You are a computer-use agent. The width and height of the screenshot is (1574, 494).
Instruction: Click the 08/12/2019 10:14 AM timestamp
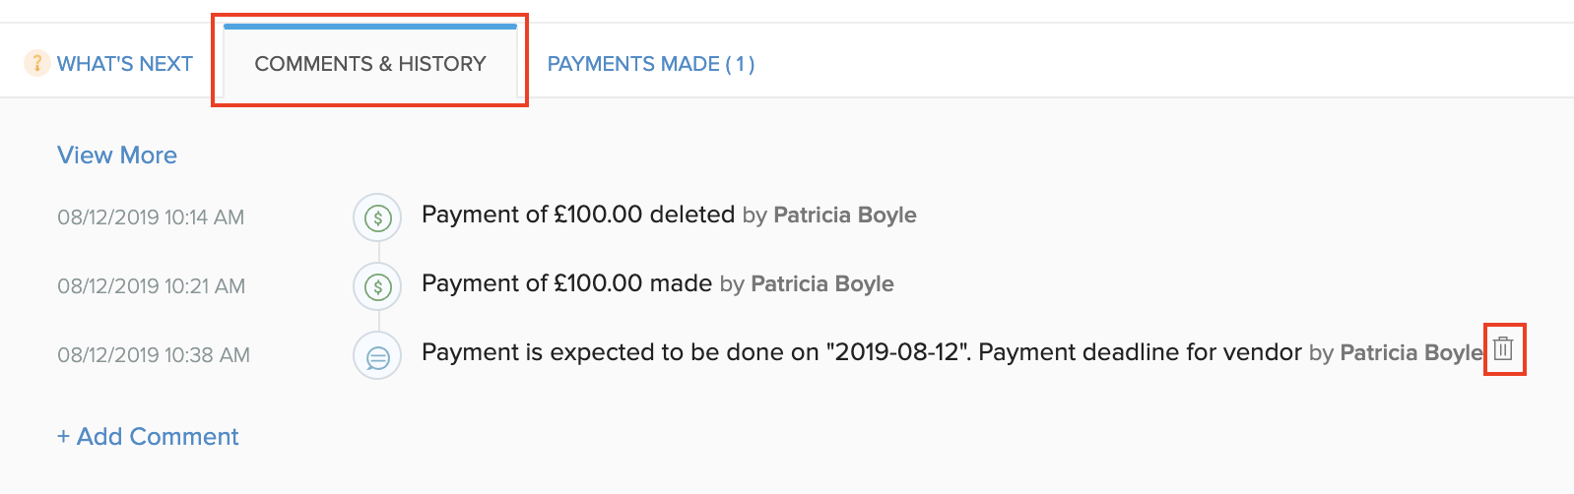(x=151, y=217)
